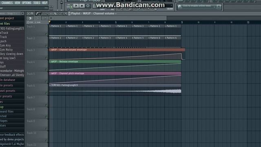Open the Playlist title dropdown arrow
The width and height of the screenshot is (261, 147).
click(x=116, y=13)
